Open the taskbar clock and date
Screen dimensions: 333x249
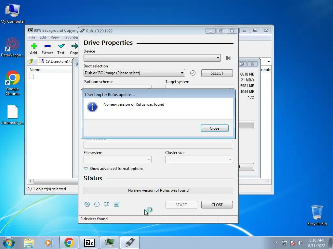(316, 243)
